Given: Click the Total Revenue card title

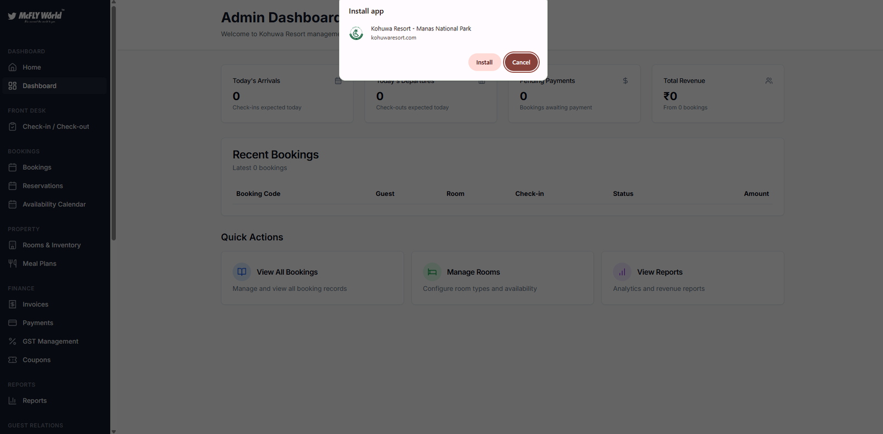Looking at the screenshot, I should 684,81.
